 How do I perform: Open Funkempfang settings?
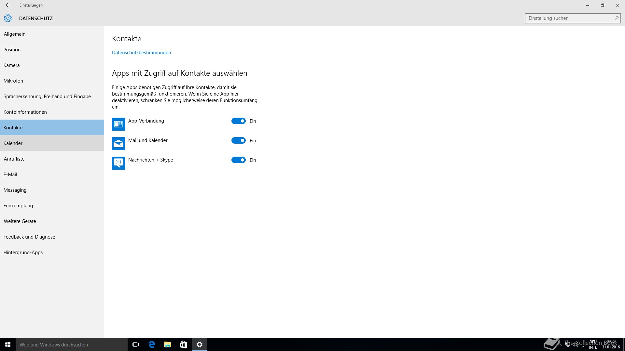[52, 205]
